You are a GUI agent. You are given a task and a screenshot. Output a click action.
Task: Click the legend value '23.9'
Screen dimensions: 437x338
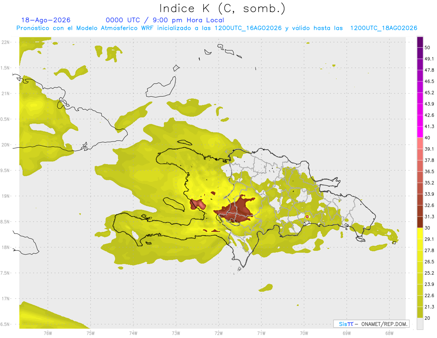[429, 284]
